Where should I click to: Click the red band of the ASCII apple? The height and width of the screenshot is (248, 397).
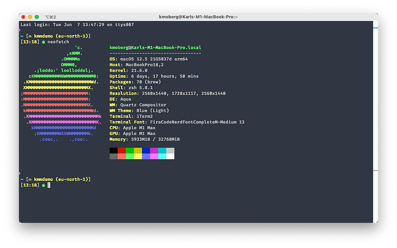[60, 102]
